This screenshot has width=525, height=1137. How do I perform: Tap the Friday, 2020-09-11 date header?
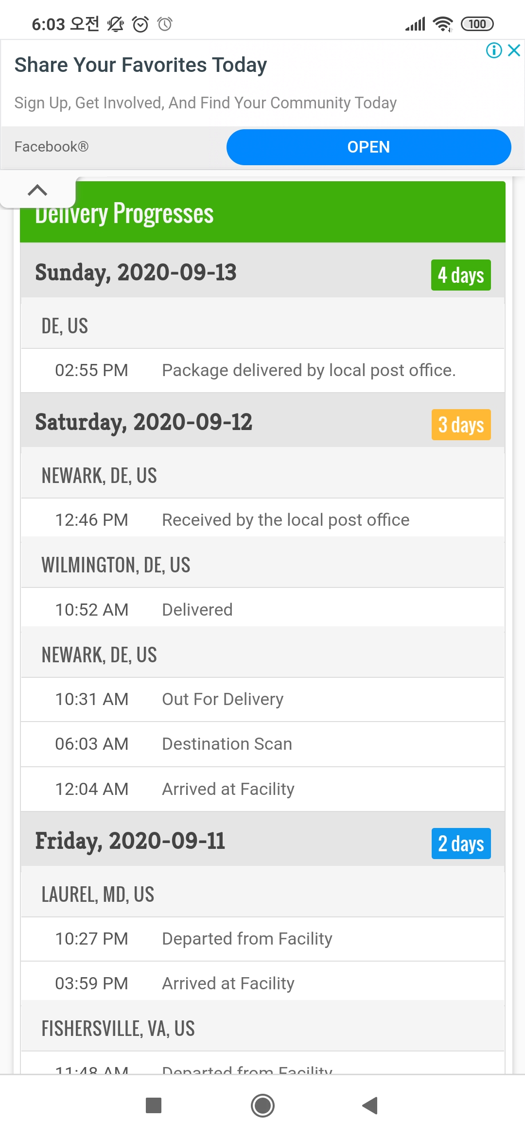click(130, 841)
